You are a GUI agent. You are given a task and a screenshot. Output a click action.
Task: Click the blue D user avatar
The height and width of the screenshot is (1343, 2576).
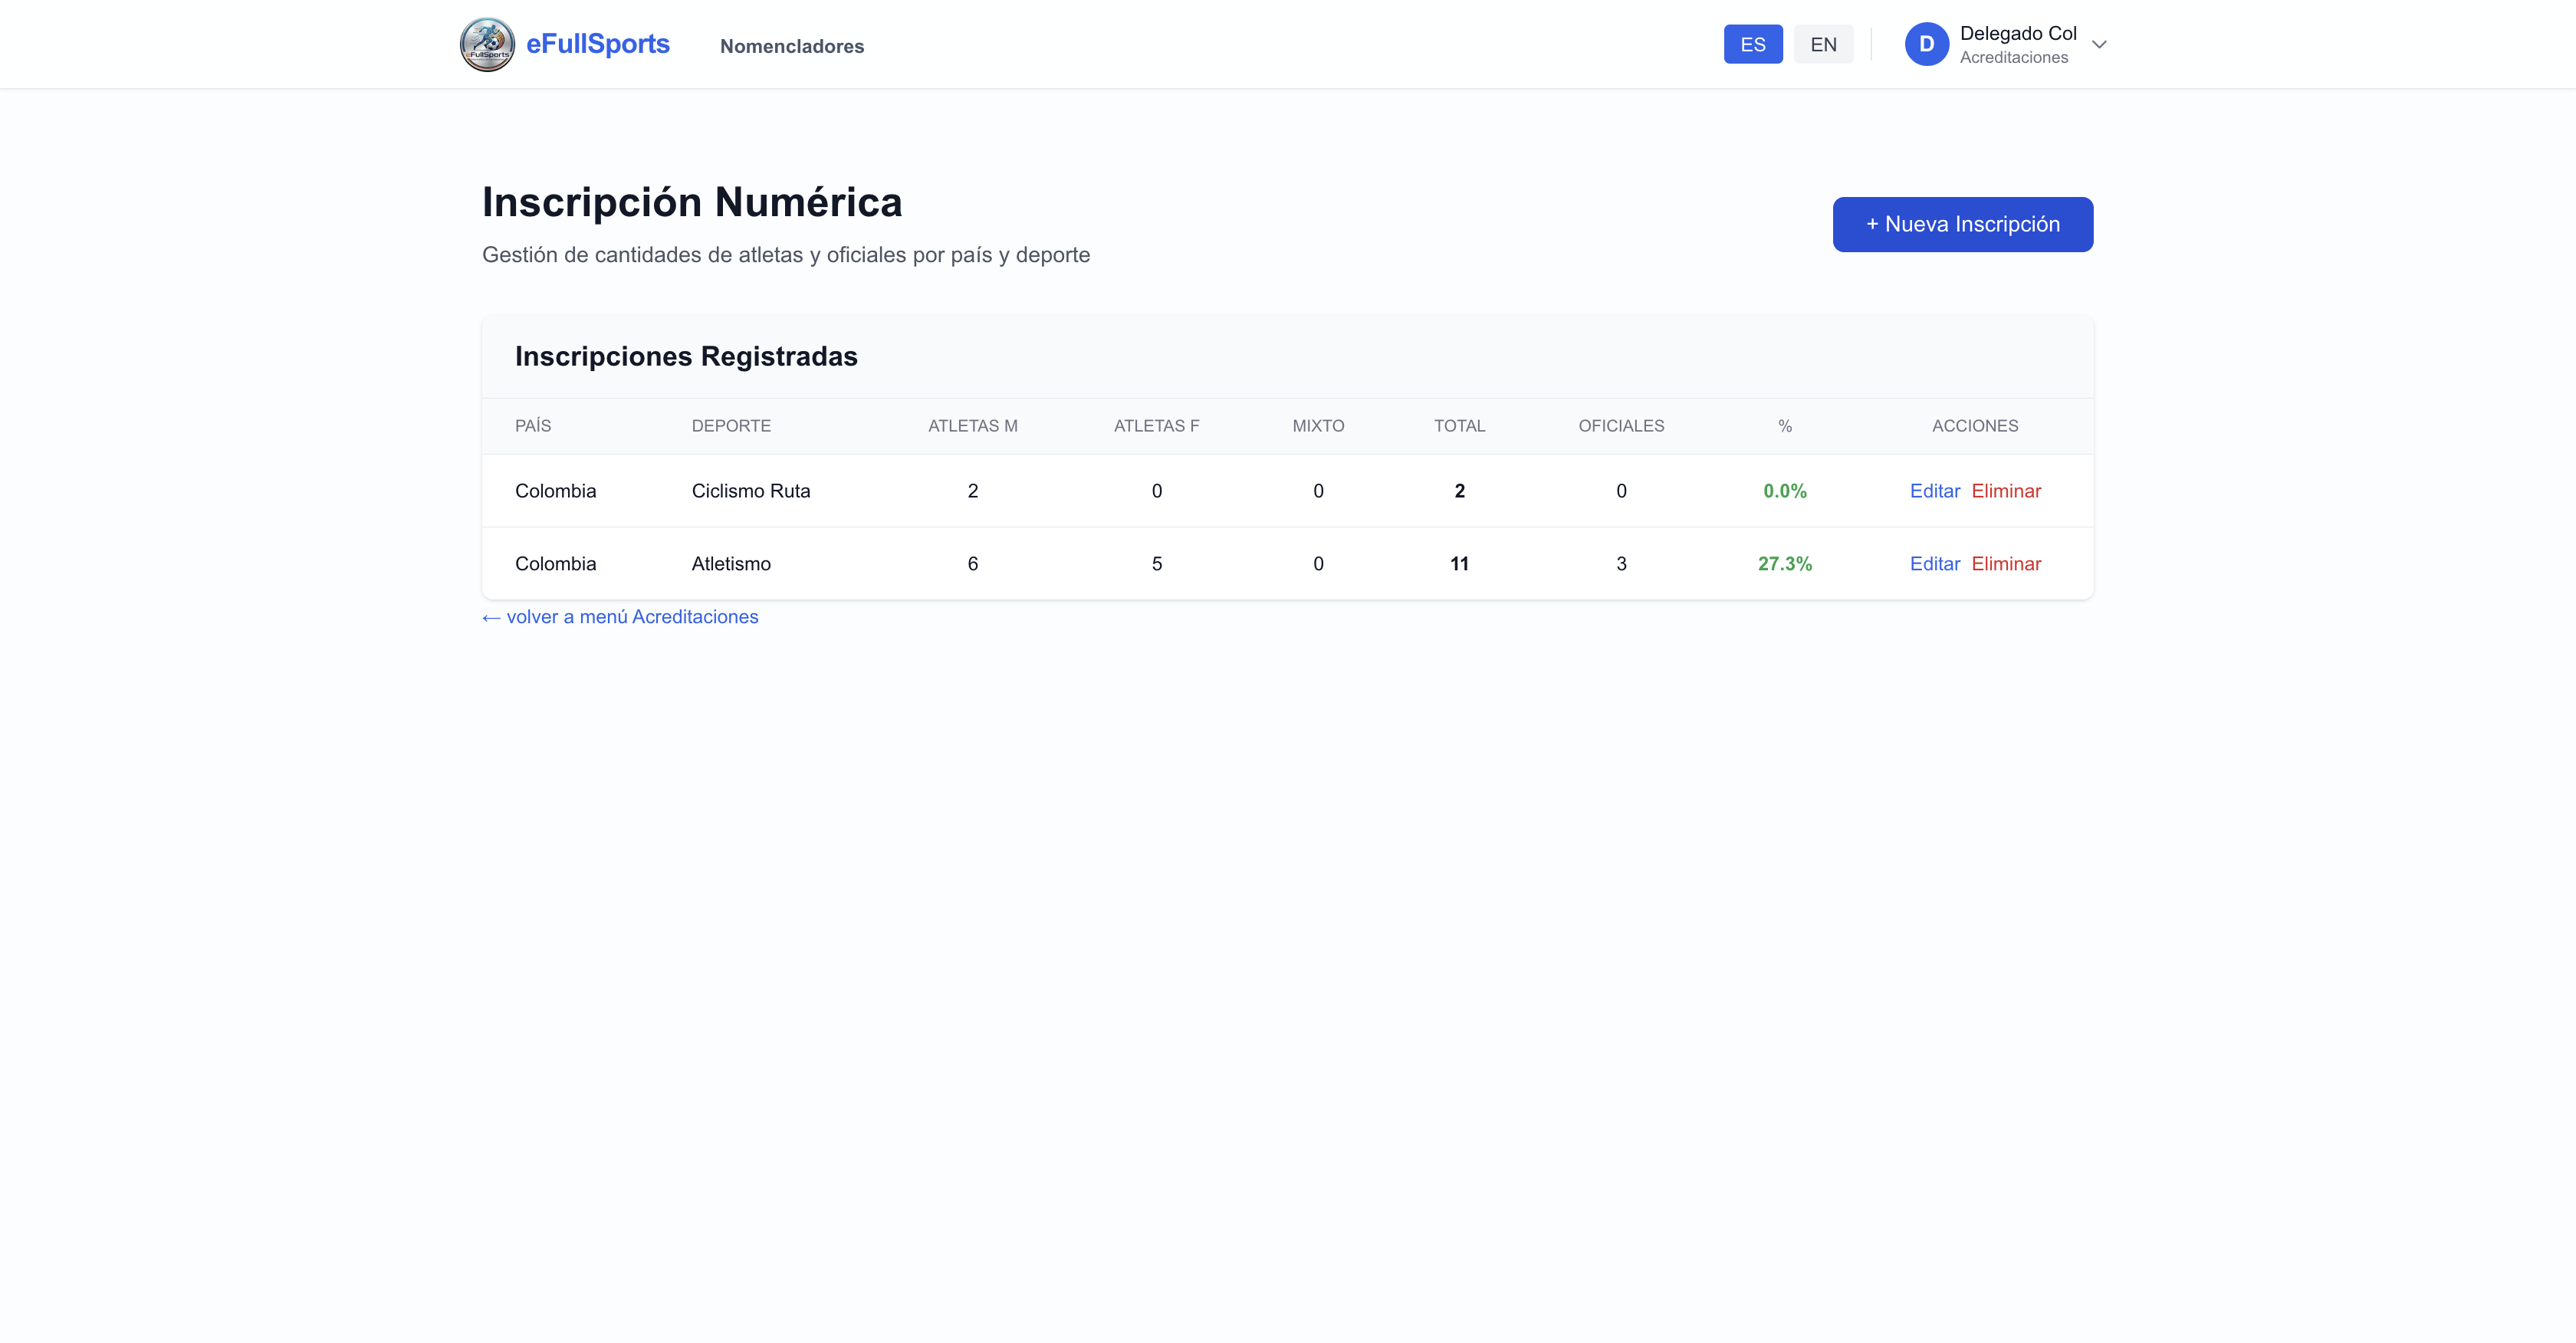point(1926,44)
